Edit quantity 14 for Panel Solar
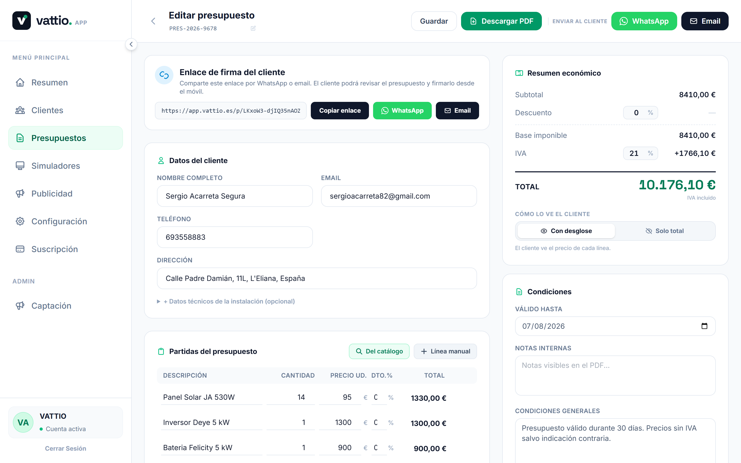The width and height of the screenshot is (741, 463). pos(290,397)
